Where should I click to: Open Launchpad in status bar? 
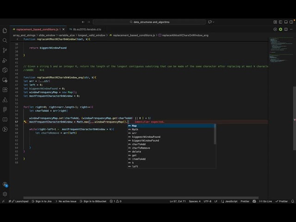(18, 201)
